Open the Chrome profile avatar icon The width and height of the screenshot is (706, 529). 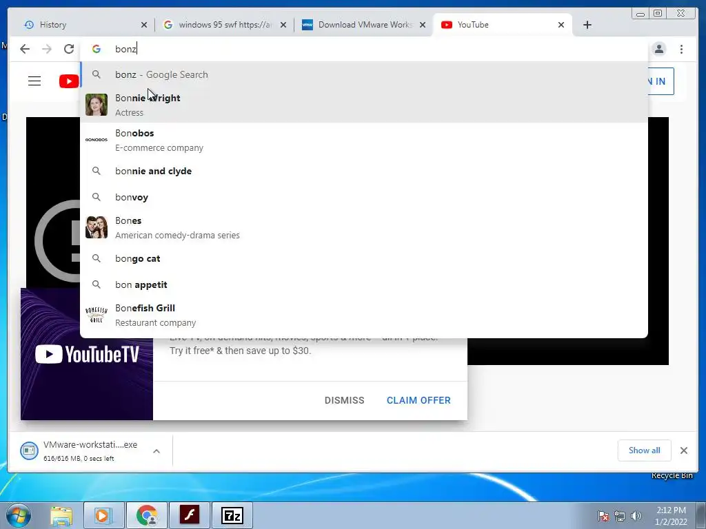[659, 49]
